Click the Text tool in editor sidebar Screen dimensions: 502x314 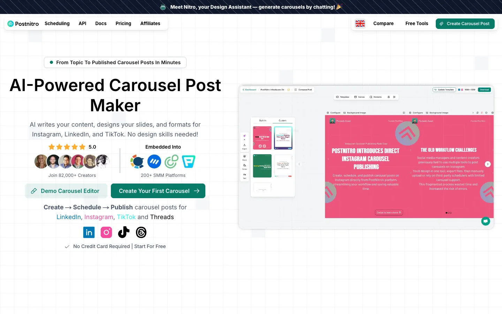point(244,176)
